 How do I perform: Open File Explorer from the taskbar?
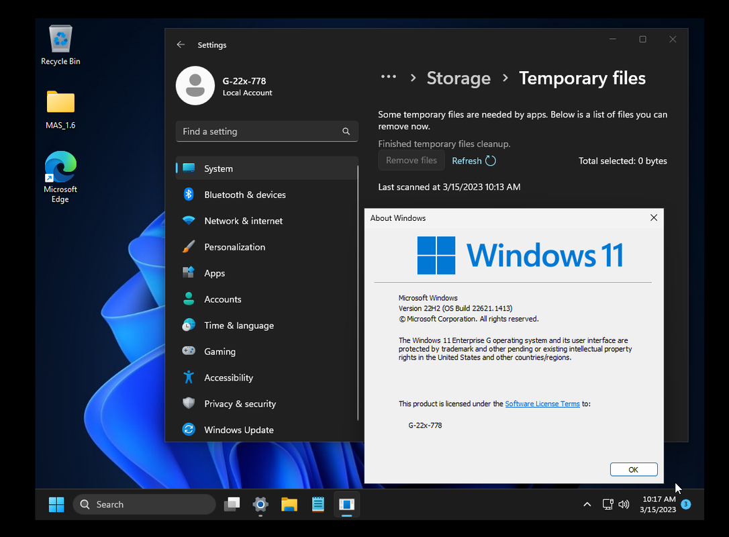click(289, 505)
